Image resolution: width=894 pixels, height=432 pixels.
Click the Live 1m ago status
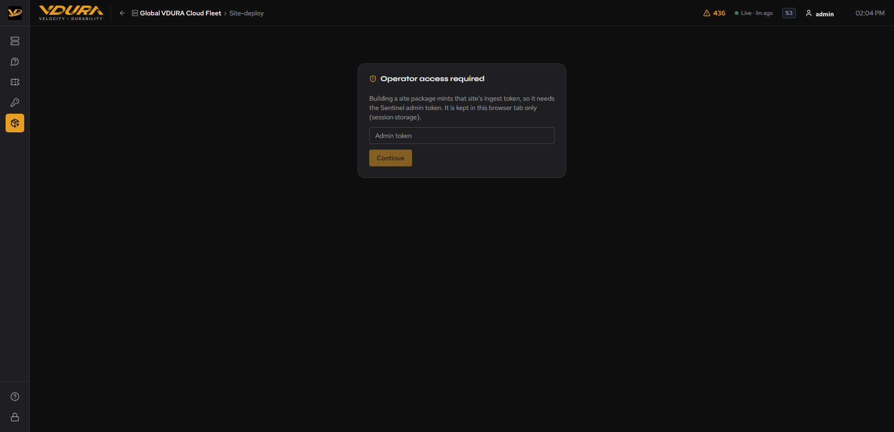point(754,13)
